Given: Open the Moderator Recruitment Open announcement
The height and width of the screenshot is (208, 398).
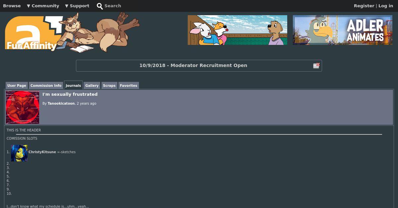Looking at the screenshot, I should click(x=193, y=65).
